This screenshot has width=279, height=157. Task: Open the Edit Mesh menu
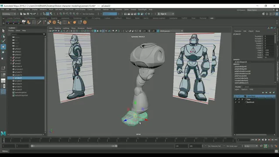[x=59, y=10]
